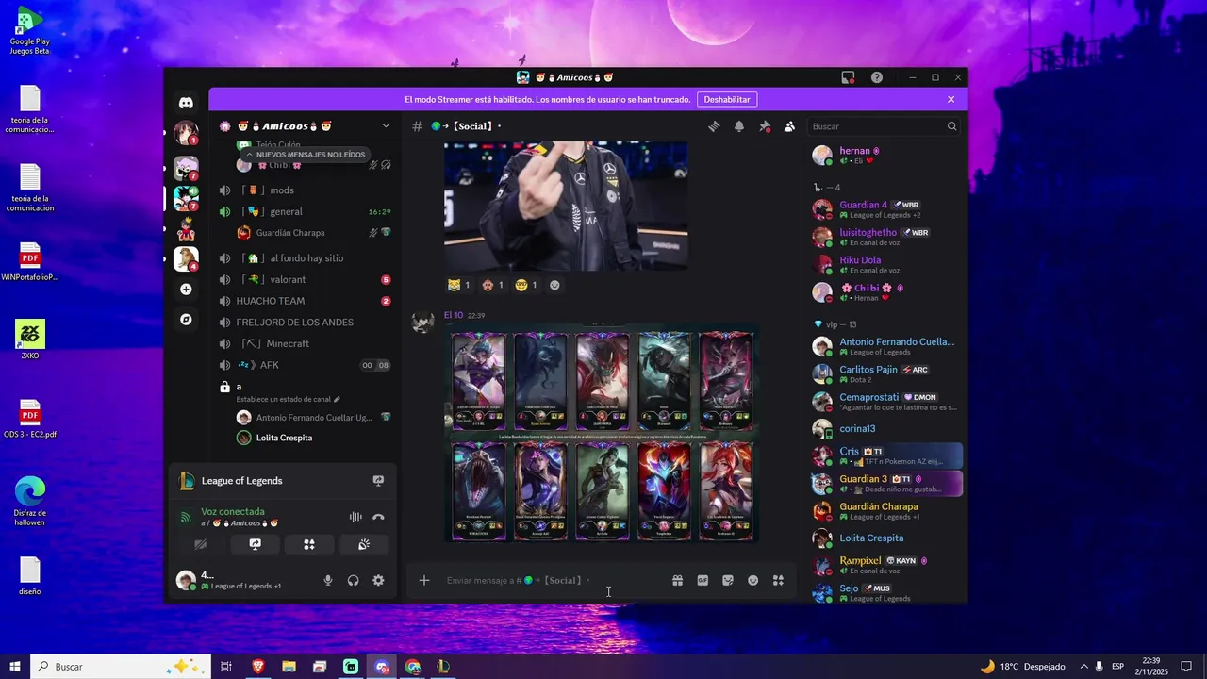The height and width of the screenshot is (679, 1207).
Task: Toggle headphones deafen in user panel
Action: 353,581
